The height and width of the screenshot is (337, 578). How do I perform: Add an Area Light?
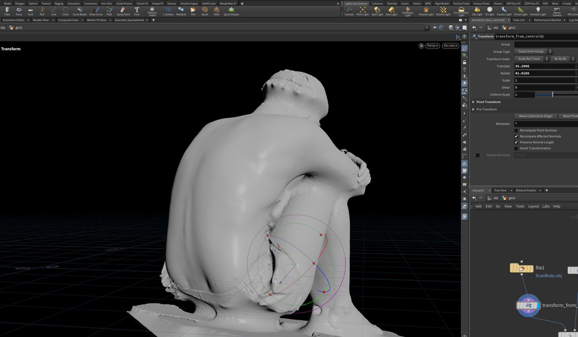coord(391,11)
